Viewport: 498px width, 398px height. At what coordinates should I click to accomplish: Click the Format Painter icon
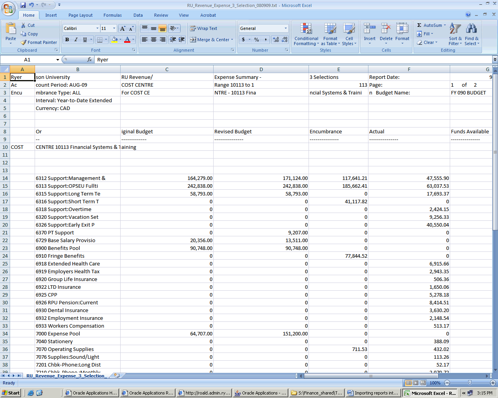[24, 42]
